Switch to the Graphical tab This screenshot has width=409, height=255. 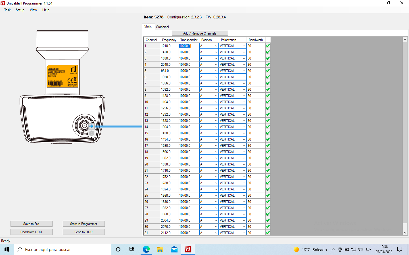coord(162,27)
